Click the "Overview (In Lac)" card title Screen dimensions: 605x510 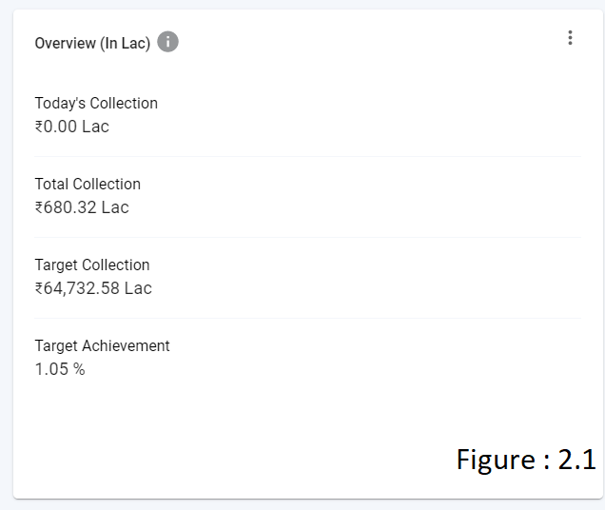(x=92, y=44)
